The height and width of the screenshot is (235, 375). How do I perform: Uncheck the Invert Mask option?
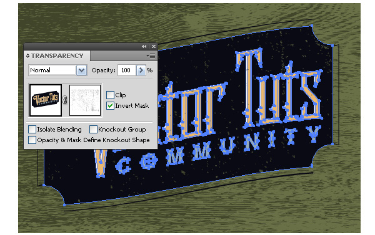pos(110,105)
